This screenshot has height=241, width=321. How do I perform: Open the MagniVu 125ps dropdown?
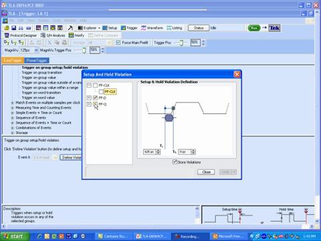[36, 50]
